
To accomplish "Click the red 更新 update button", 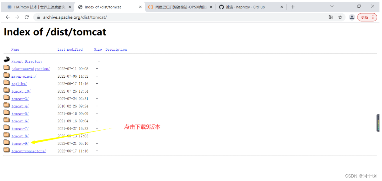I will click(367, 17).
